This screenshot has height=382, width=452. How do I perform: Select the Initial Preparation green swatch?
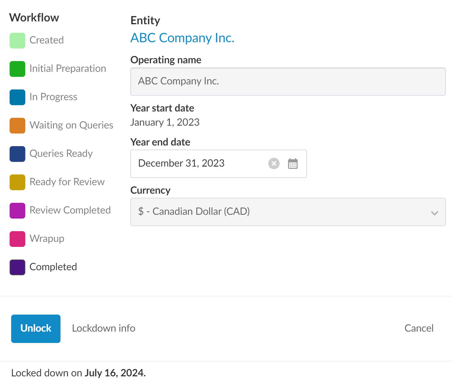(17, 69)
